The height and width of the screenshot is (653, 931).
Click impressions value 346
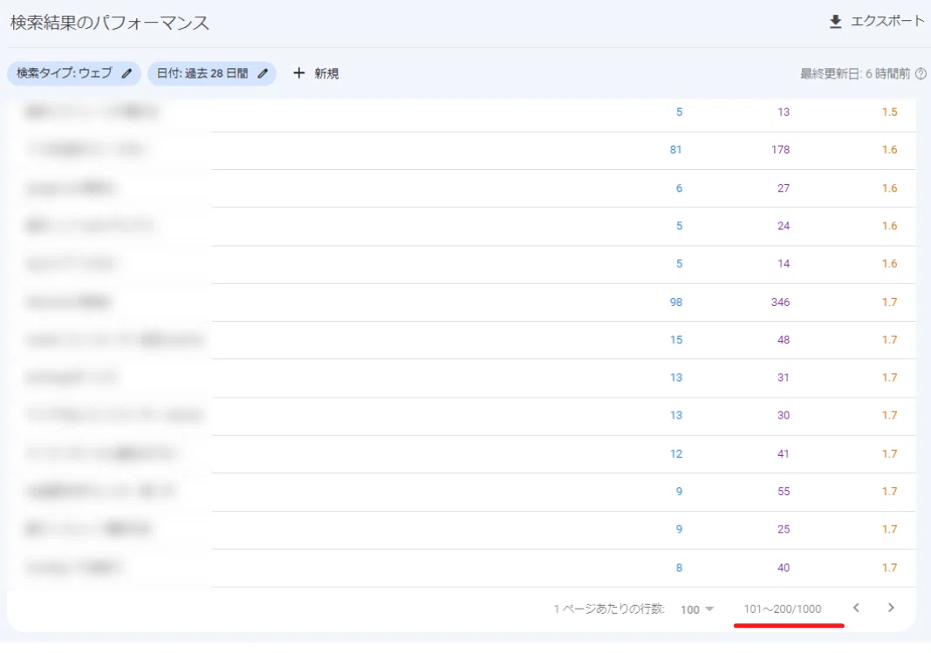[x=780, y=303]
